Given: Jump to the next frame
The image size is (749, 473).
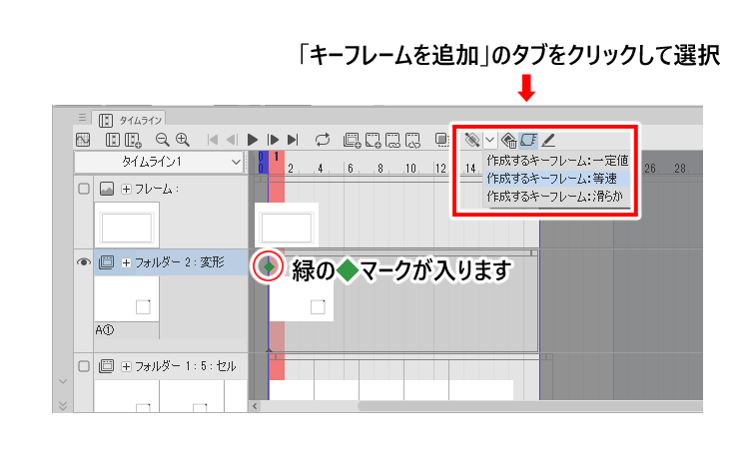Looking at the screenshot, I should click(x=273, y=141).
